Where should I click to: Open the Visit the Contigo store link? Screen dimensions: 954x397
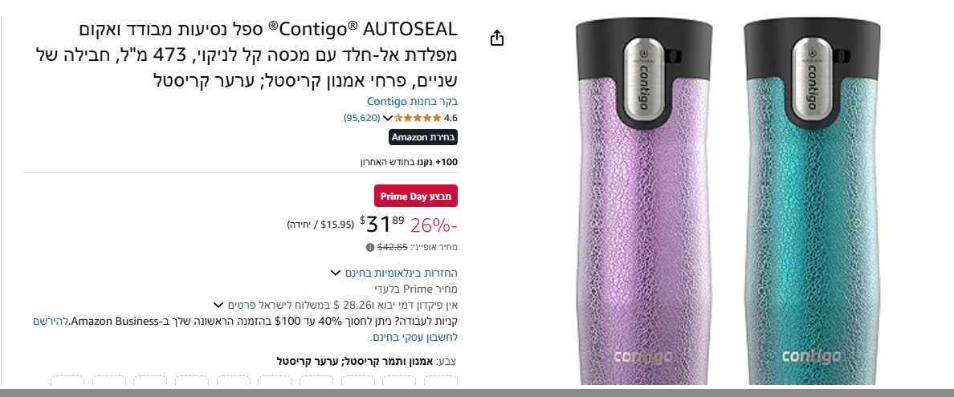413,102
